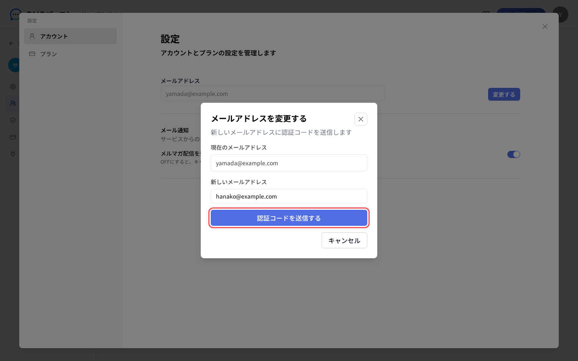Image resolution: width=578 pixels, height=361 pixels.
Task: Open the plug integrations icon in app sidebar
Action: click(x=13, y=154)
